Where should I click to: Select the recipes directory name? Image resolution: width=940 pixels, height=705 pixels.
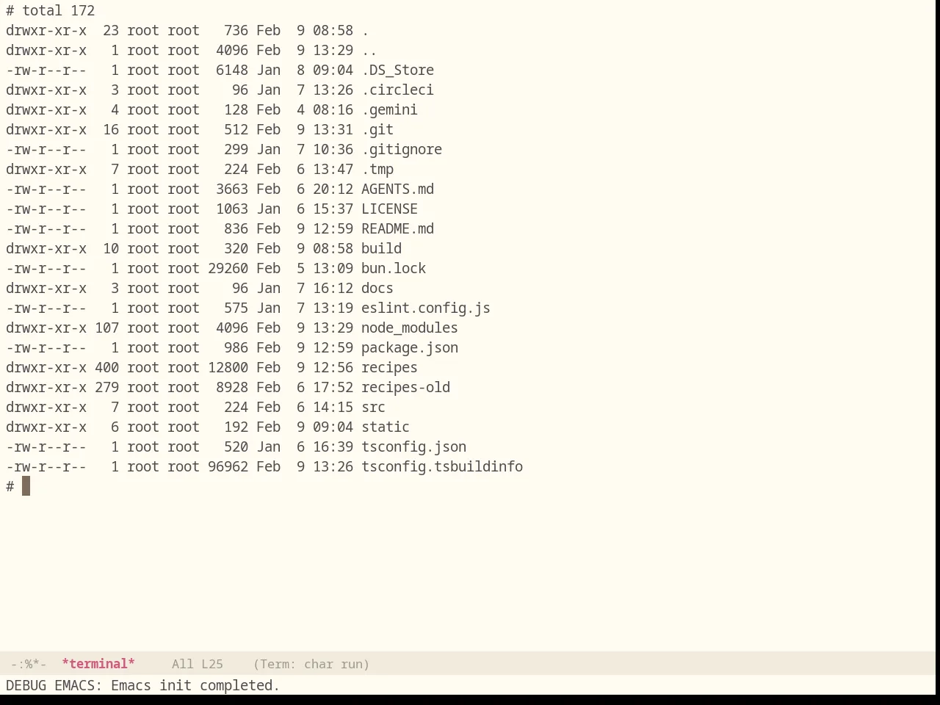pyautogui.click(x=389, y=367)
